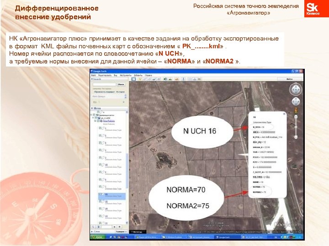Collapse the Area Features tree node
Image resolution: width=329 pixels, height=246 pixels.
(x=96, y=121)
